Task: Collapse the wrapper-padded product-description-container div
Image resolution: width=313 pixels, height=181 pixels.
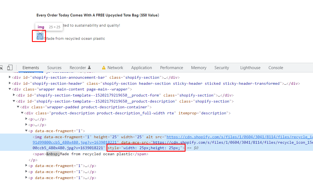Action: pyautogui.click(x=18, y=107)
